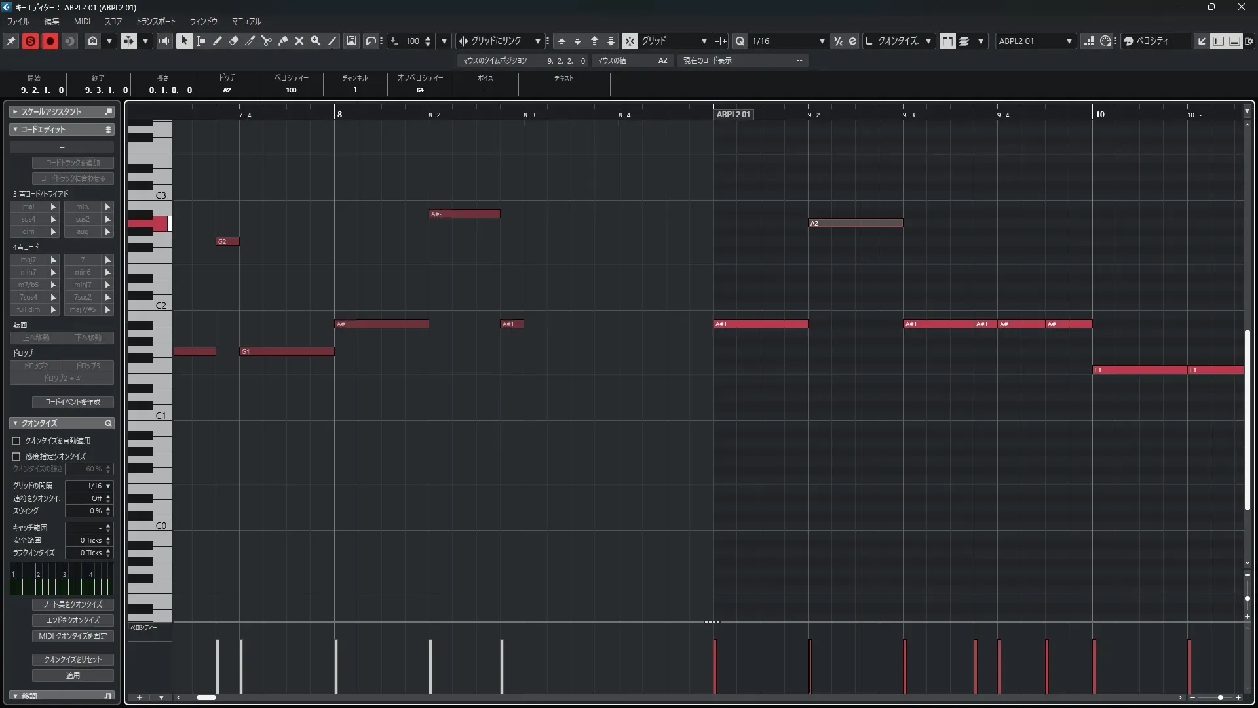Select the Draw pencil tool
This screenshot has height=708, width=1258.
[217, 41]
